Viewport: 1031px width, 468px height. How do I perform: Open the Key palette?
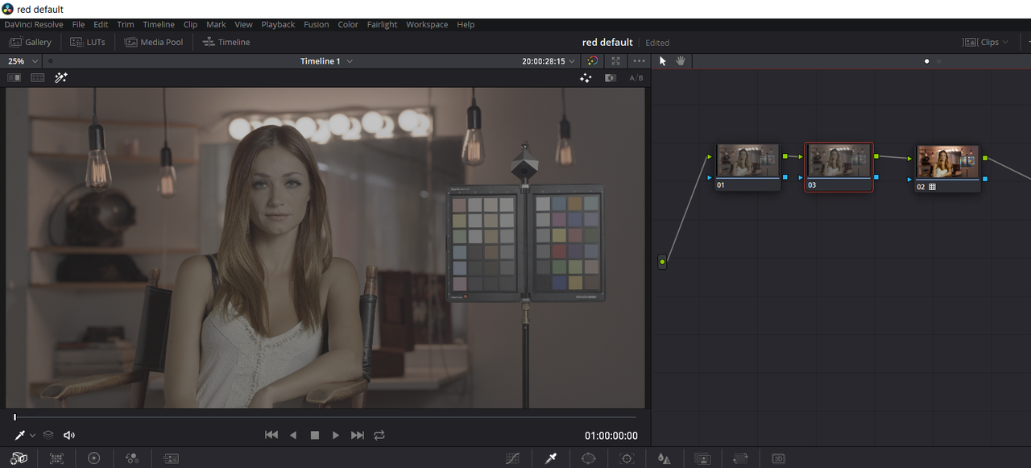coord(702,458)
